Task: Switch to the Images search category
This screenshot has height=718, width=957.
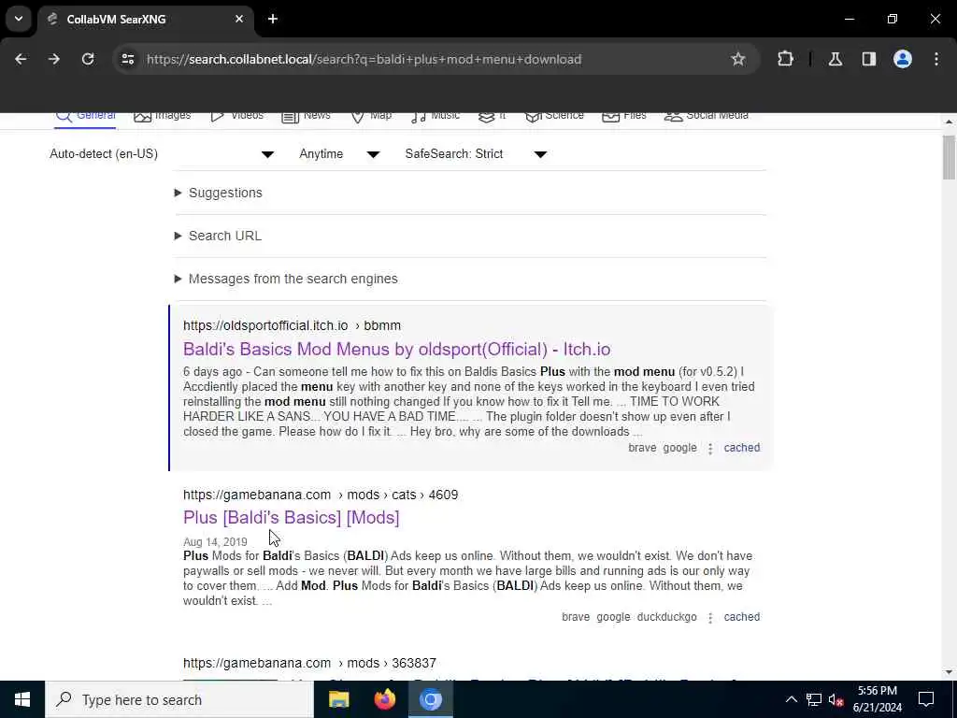Action: click(163, 117)
